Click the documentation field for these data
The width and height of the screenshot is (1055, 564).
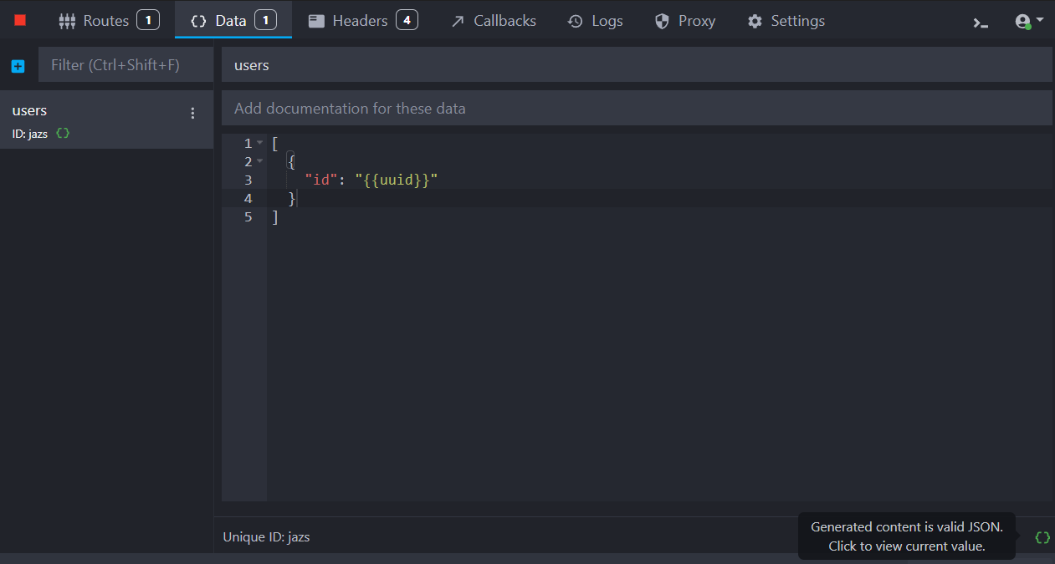(x=636, y=109)
